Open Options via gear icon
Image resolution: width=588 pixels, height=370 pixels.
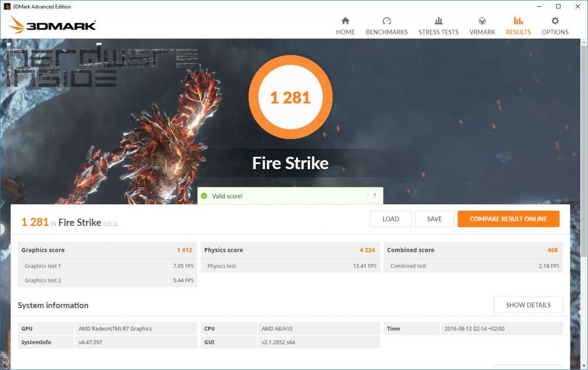pyautogui.click(x=555, y=21)
